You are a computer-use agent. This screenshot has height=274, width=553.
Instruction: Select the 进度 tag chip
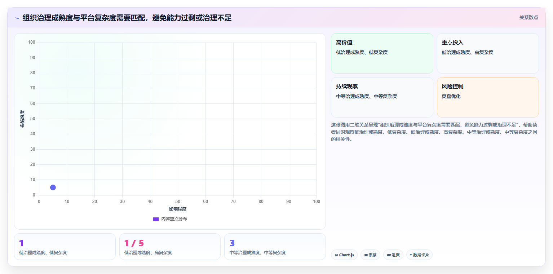pos(393,255)
